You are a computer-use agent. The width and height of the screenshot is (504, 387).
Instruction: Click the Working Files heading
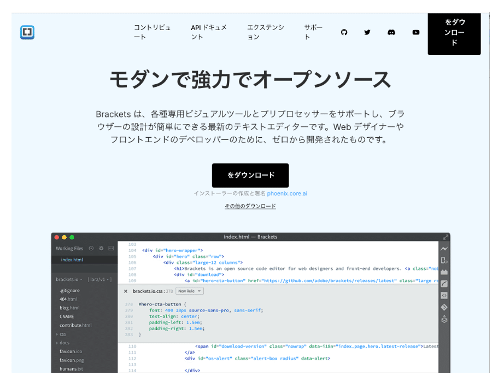(x=69, y=249)
